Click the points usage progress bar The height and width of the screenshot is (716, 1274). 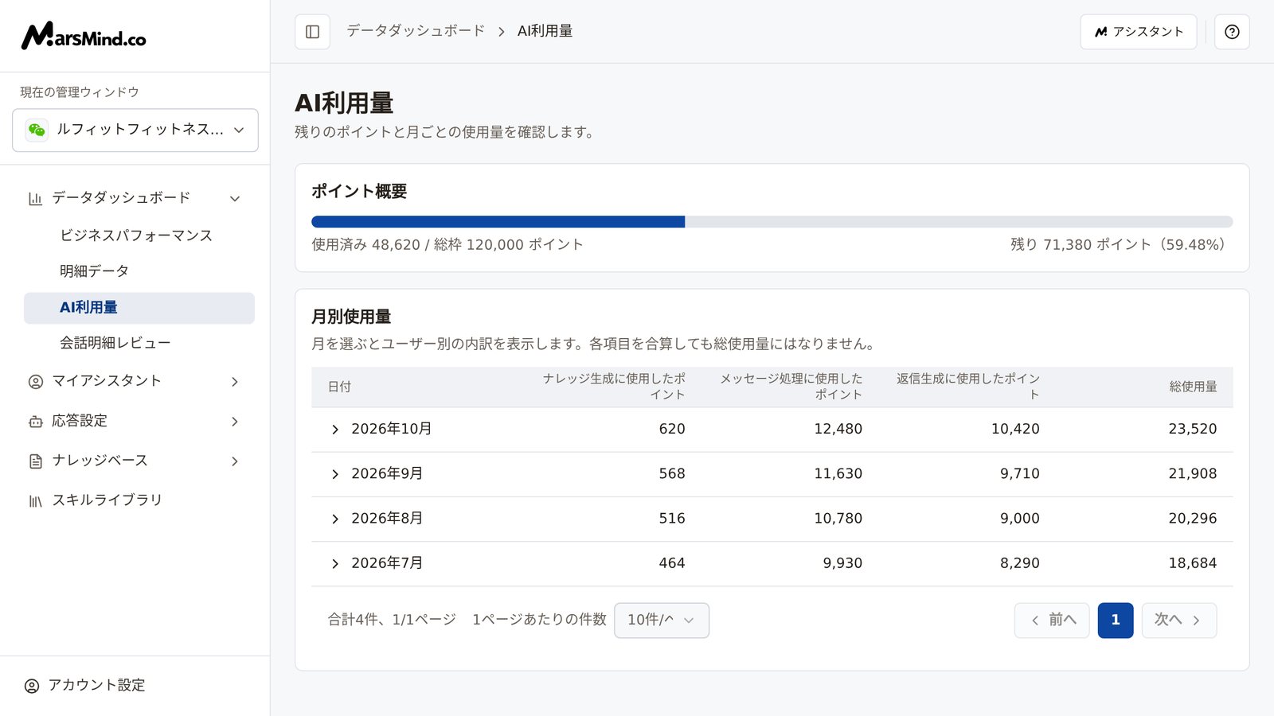[x=772, y=222]
